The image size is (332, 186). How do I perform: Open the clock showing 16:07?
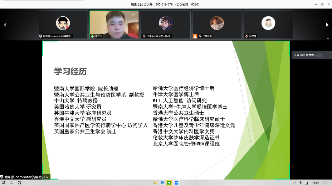pos(316,182)
